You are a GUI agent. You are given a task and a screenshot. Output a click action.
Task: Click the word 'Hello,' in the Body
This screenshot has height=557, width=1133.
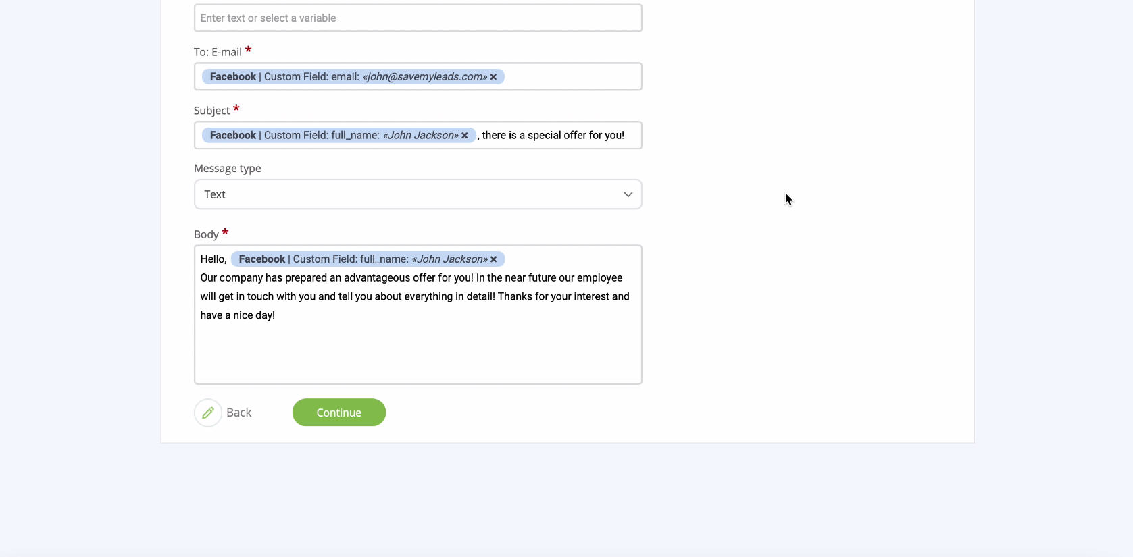point(213,259)
